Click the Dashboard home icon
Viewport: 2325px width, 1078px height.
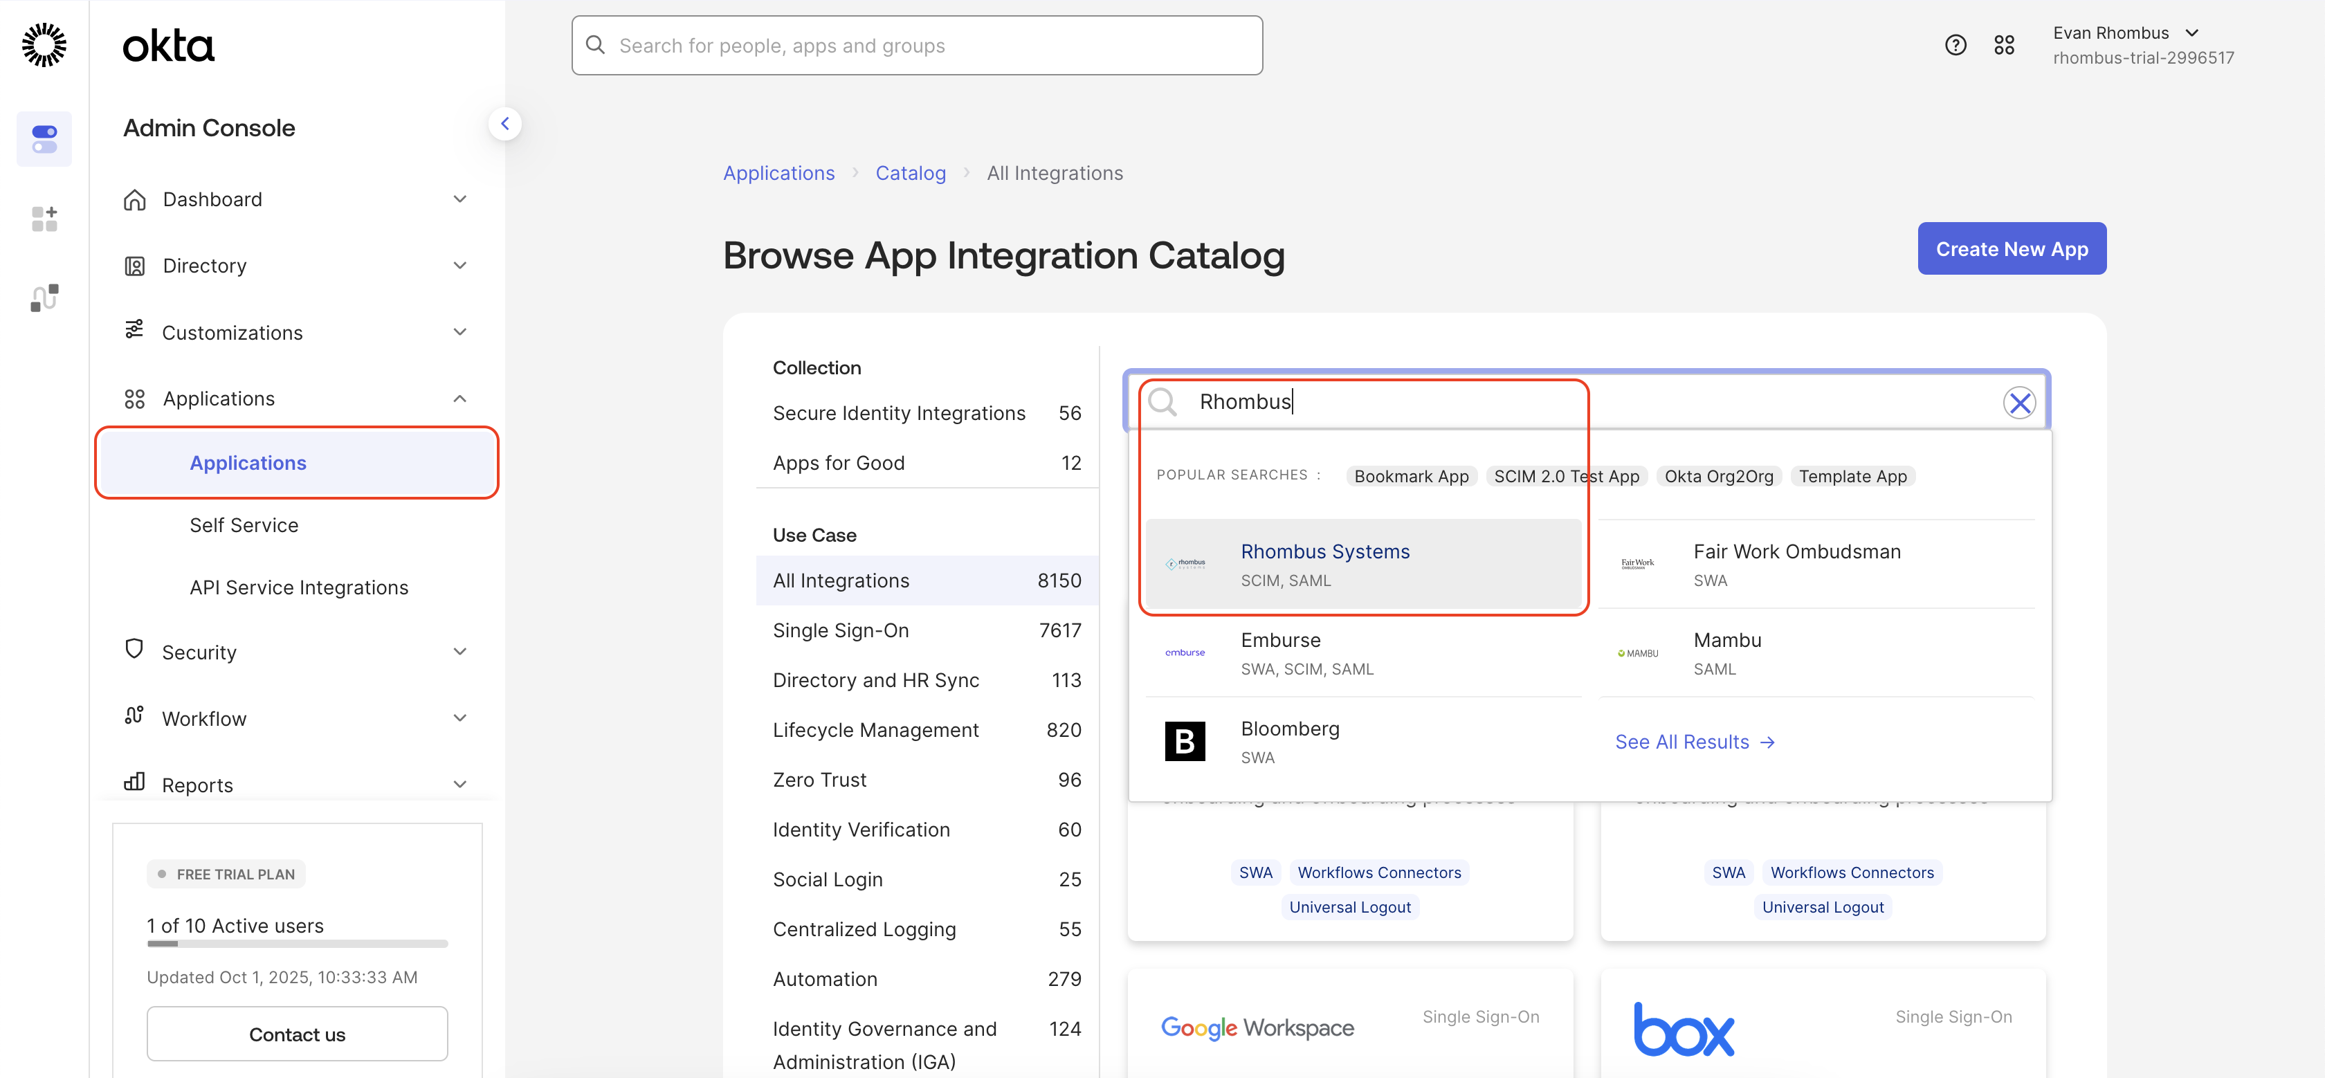(x=134, y=199)
